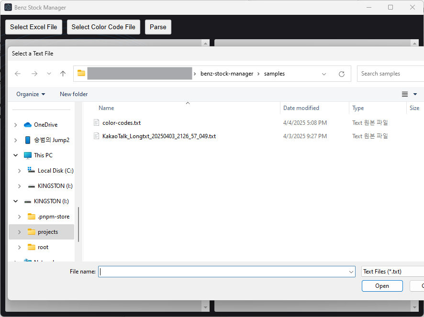Open the Recent locations dropdown arrow
The height and width of the screenshot is (317, 424).
pyautogui.click(x=49, y=74)
